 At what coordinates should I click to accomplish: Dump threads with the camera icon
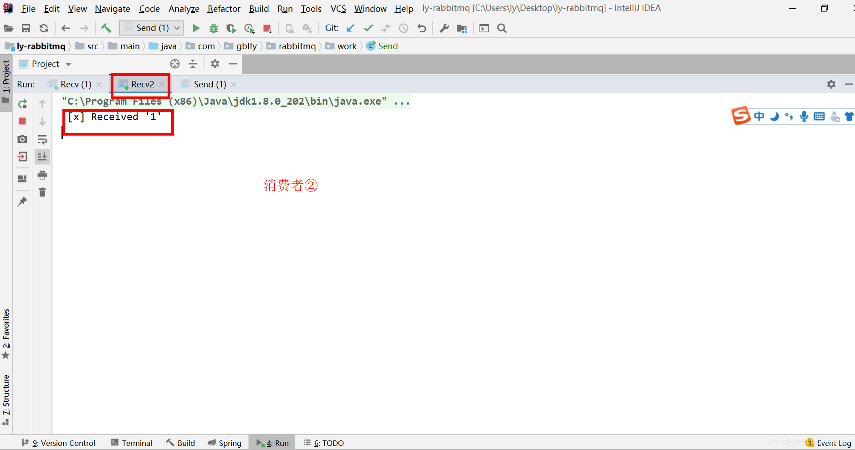point(22,139)
